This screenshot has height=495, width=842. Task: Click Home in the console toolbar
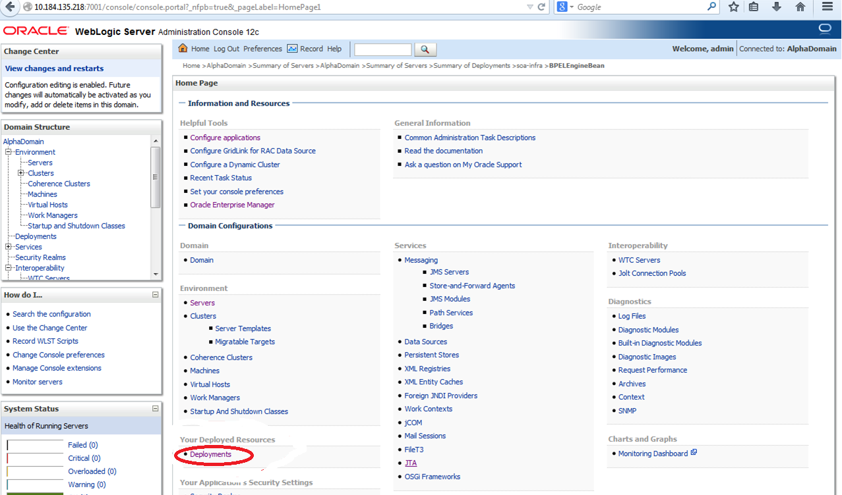(x=200, y=49)
